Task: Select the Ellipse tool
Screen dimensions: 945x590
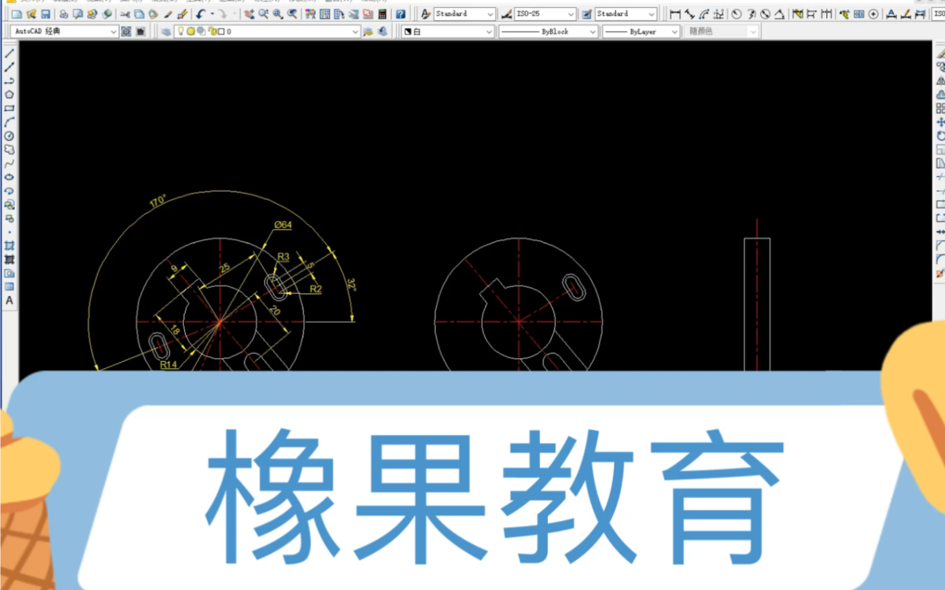Action: coord(9,177)
